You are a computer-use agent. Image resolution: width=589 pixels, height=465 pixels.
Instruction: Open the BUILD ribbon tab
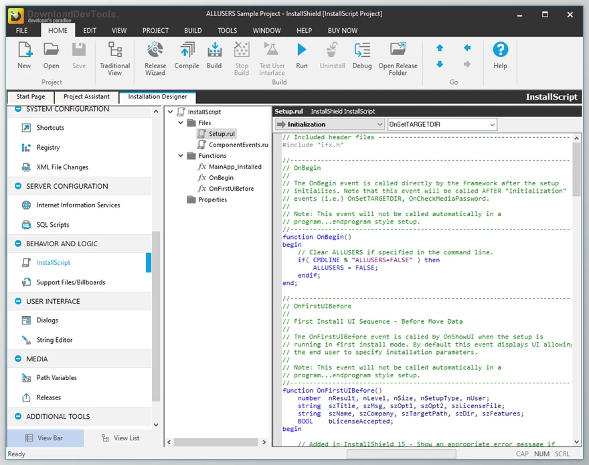193,30
